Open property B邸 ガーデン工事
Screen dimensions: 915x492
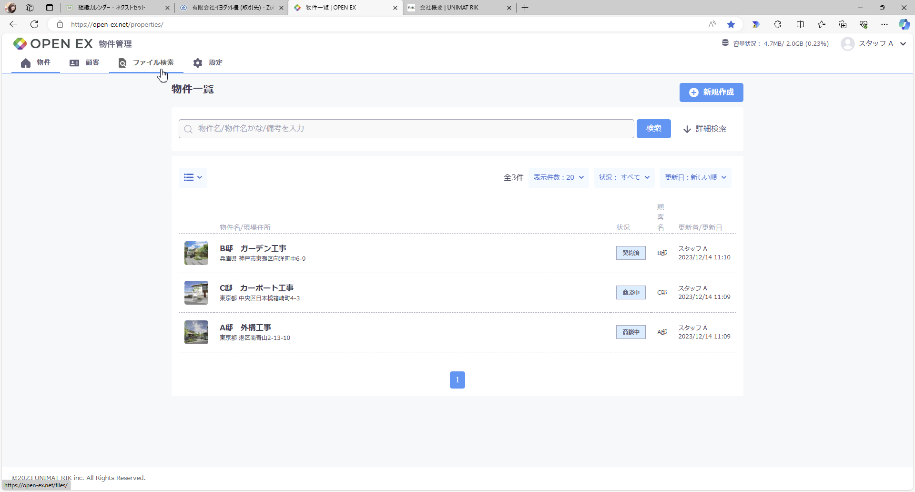253,248
